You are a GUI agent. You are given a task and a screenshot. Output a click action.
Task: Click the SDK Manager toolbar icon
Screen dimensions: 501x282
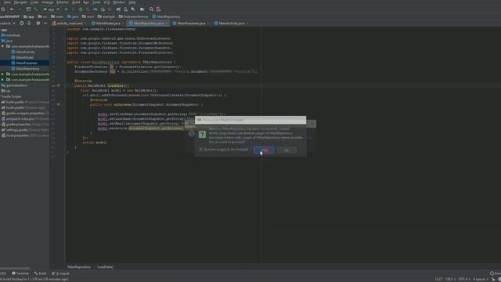(x=133, y=9)
